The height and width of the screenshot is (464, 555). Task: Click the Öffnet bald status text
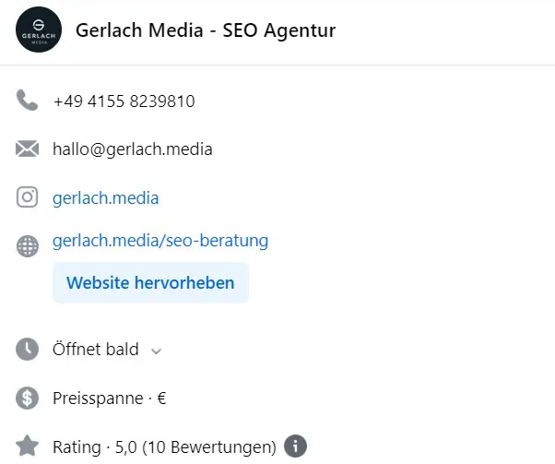click(x=96, y=350)
